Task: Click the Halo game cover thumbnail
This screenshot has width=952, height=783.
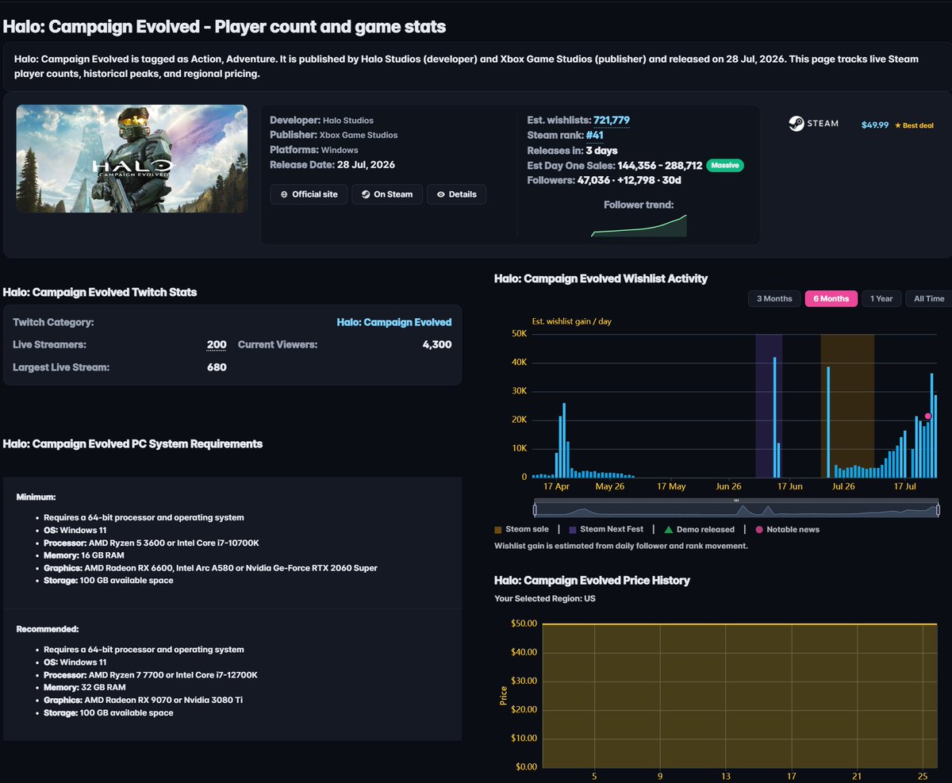Action: pos(132,159)
